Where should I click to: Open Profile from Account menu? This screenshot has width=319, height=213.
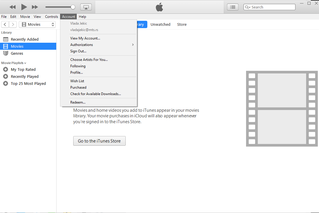tap(99, 73)
